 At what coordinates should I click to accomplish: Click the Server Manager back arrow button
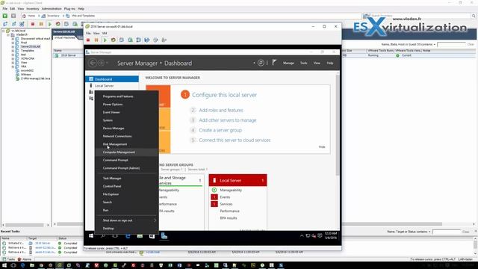tap(93, 63)
